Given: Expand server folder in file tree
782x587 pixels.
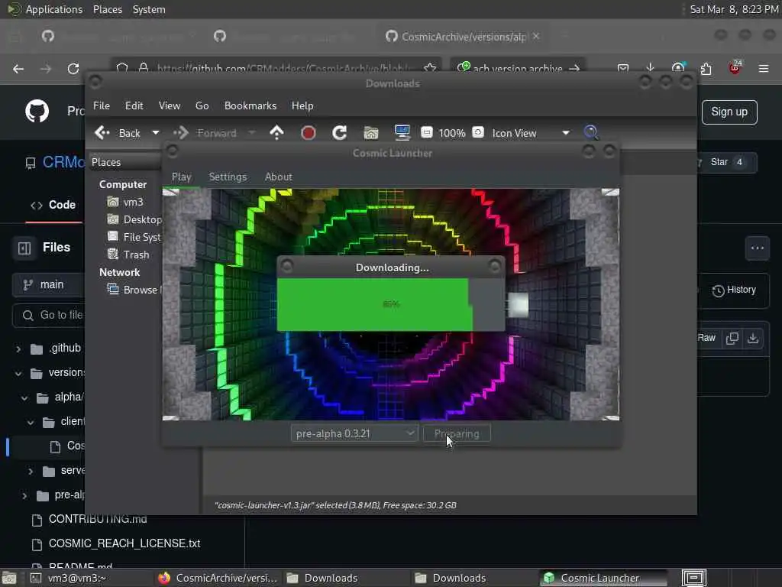Looking at the screenshot, I should pyautogui.click(x=31, y=471).
